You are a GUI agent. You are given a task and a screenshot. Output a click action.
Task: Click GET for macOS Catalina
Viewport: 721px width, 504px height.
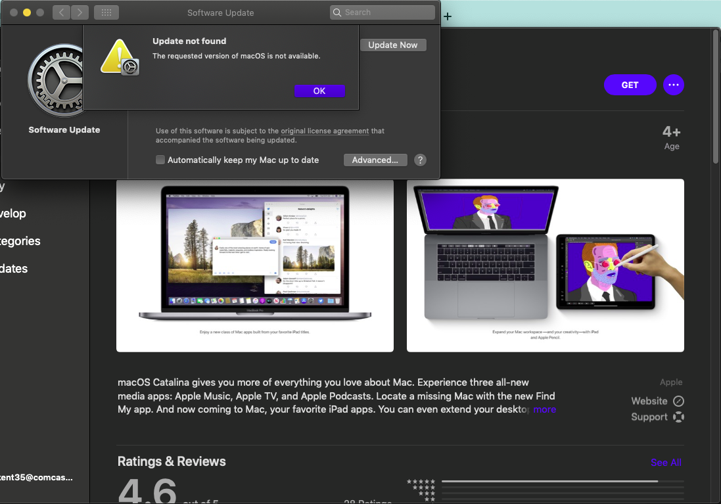(630, 85)
